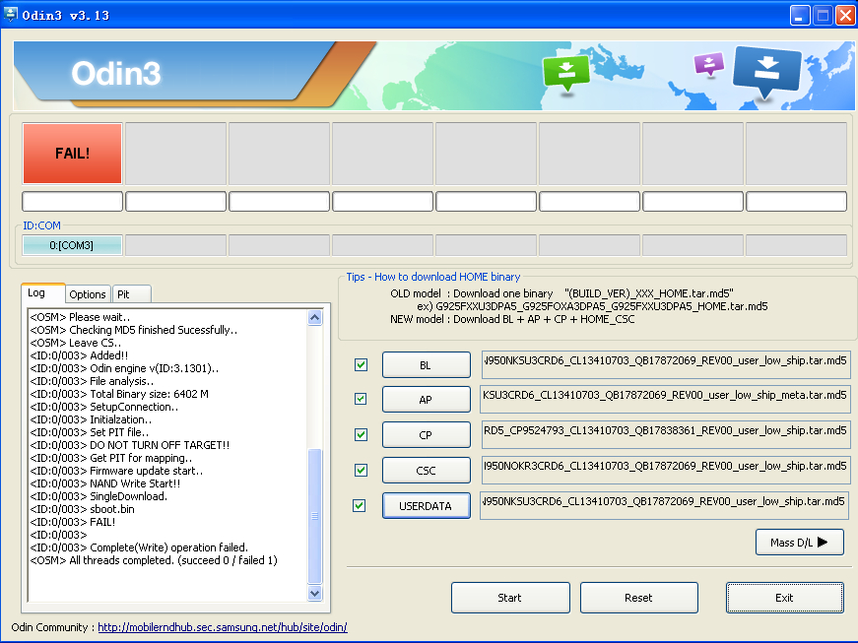This screenshot has height=643, width=858.
Task: Uncheck the BL file checkbox
Action: coord(361,364)
